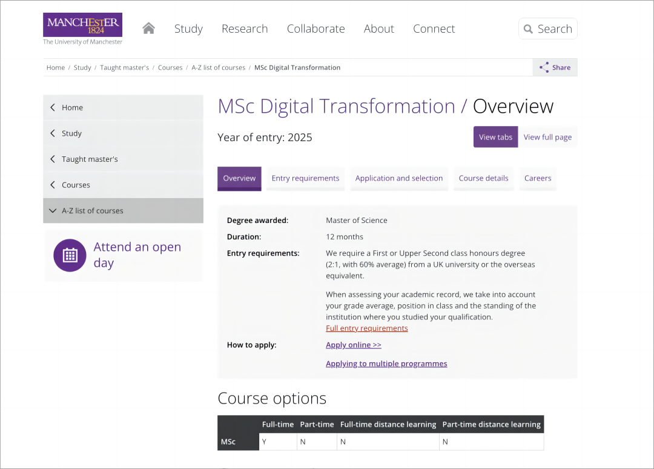This screenshot has width=654, height=469.
Task: Select Home in the sidebar navigation
Action: (123, 108)
